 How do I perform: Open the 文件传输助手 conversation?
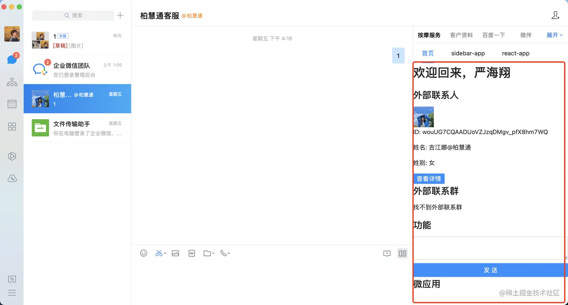click(x=77, y=128)
